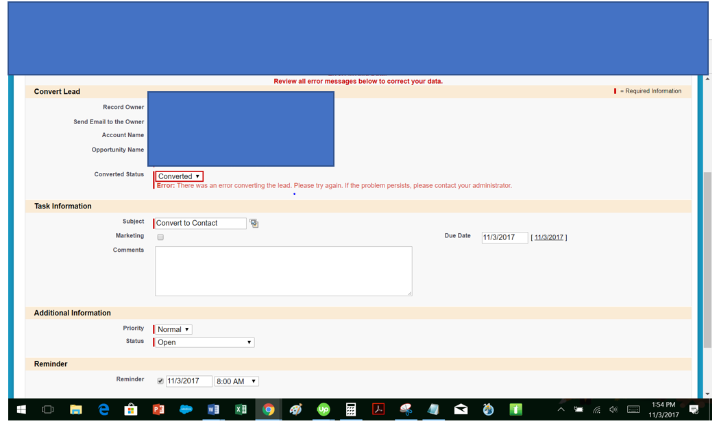The width and height of the screenshot is (719, 428).
Task: Click the '= Required Information' legend text
Action: tap(650, 91)
